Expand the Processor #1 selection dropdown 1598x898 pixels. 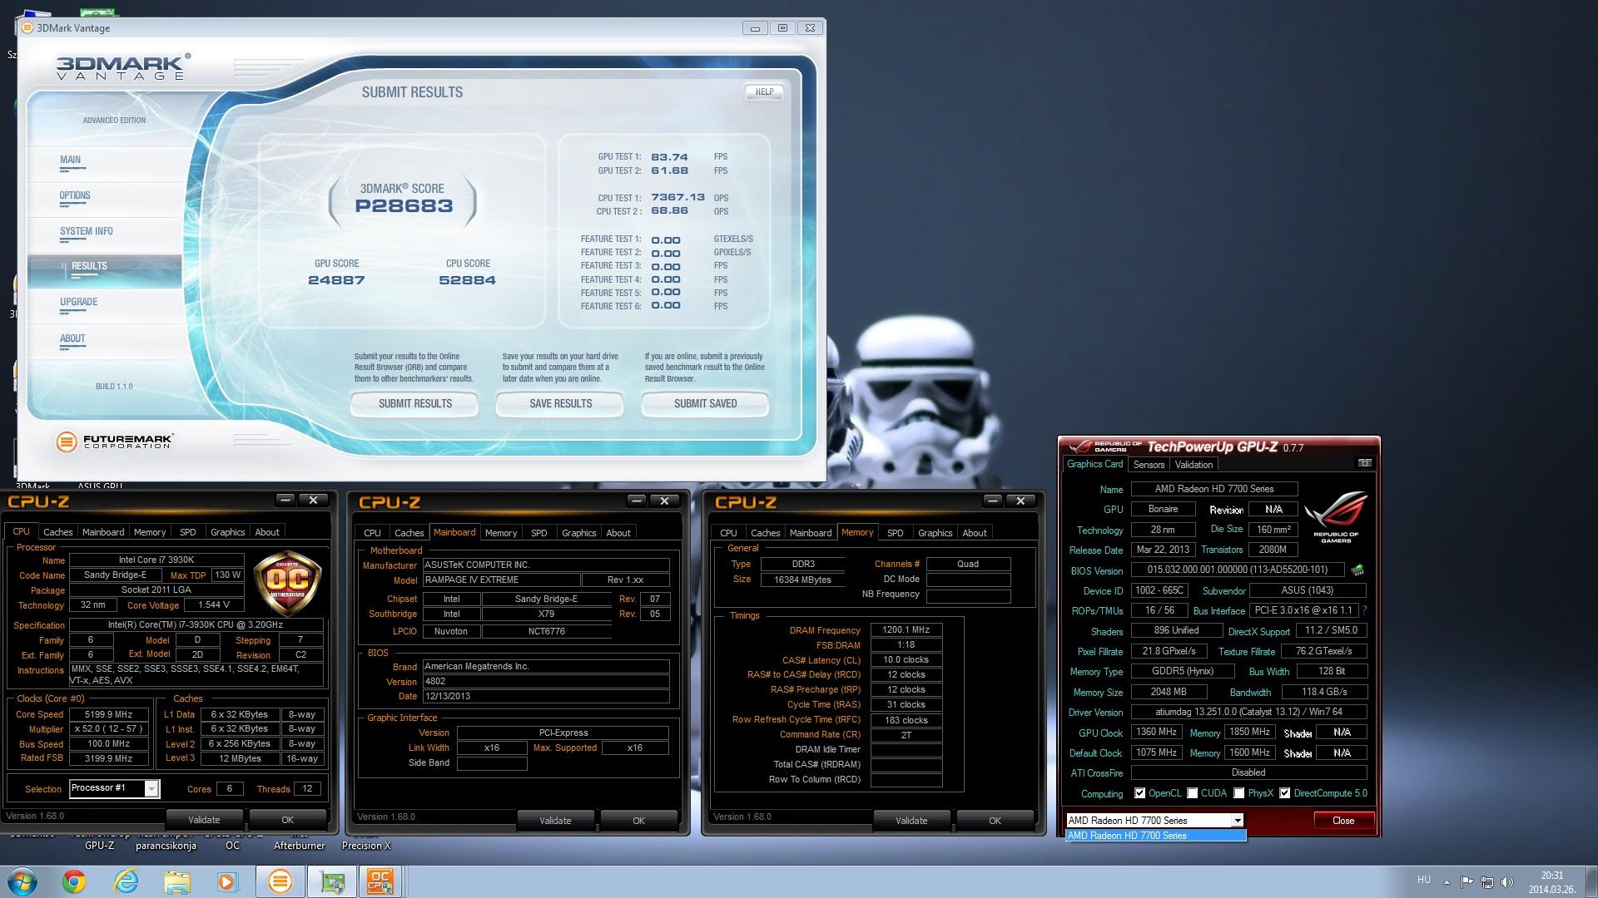tap(151, 788)
